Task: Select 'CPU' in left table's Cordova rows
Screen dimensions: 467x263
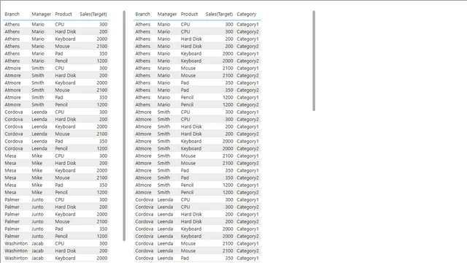Action: [x=59, y=112]
